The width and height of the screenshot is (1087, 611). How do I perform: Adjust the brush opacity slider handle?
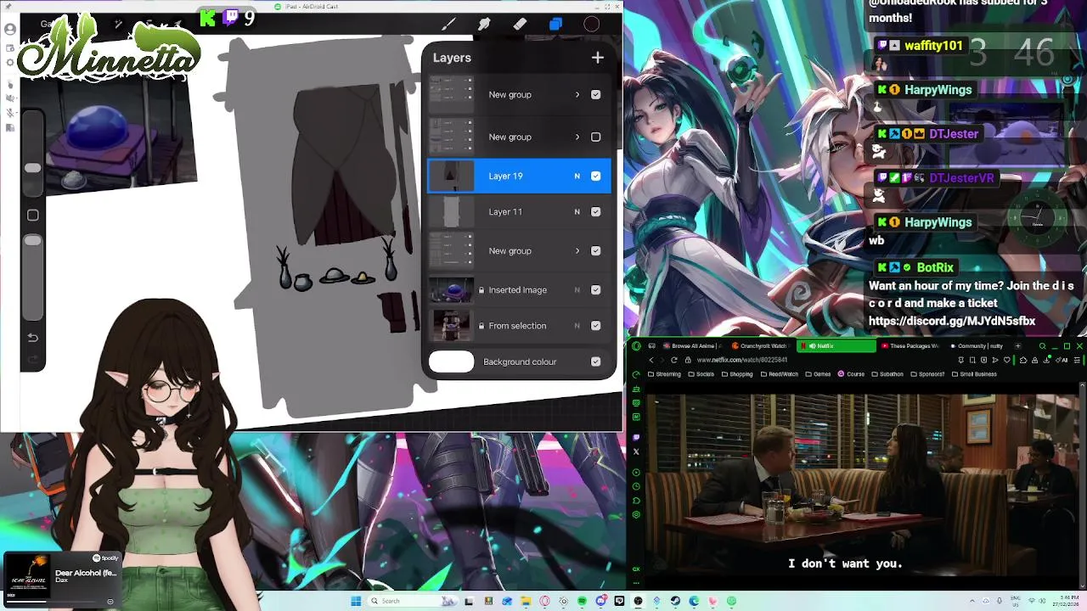32,241
